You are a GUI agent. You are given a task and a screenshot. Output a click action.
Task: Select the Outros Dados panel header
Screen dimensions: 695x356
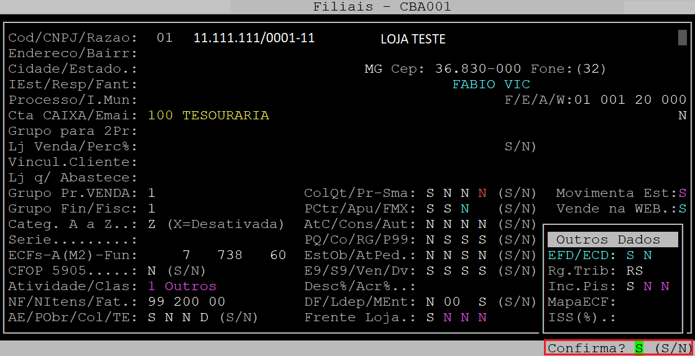point(612,239)
